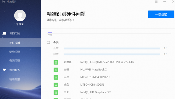This screenshot has height=99, width=175.
Task: Select the 我的服务 section
Action: click(x=15, y=70)
